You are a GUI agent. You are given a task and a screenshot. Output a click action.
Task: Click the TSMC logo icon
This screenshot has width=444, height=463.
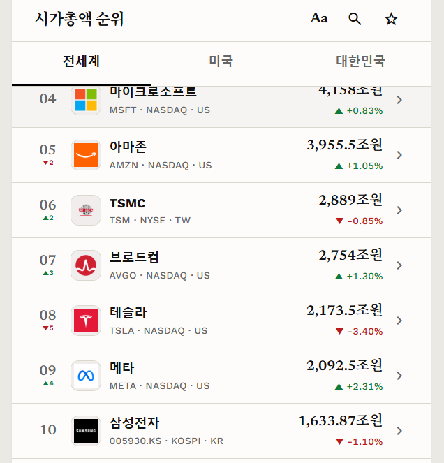pyautogui.click(x=86, y=210)
